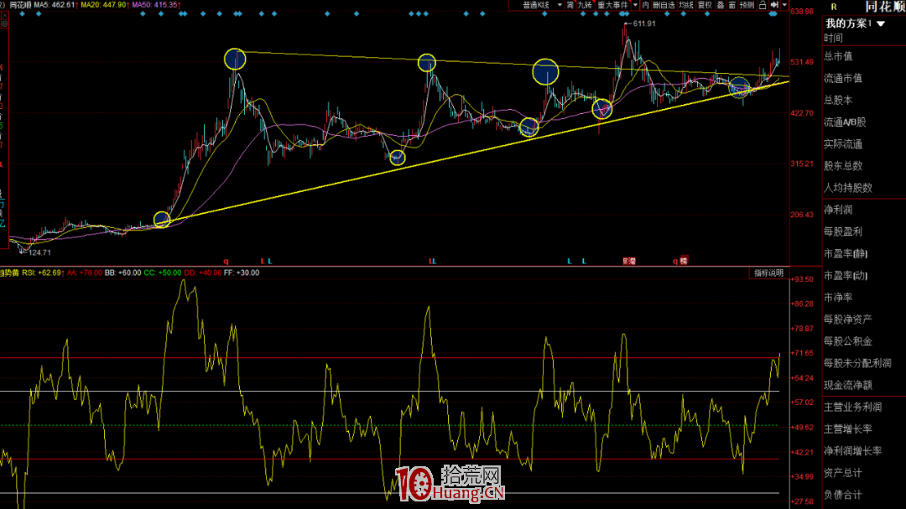Click the 内 toolbar icon
The width and height of the screenshot is (906, 509).
click(644, 5)
